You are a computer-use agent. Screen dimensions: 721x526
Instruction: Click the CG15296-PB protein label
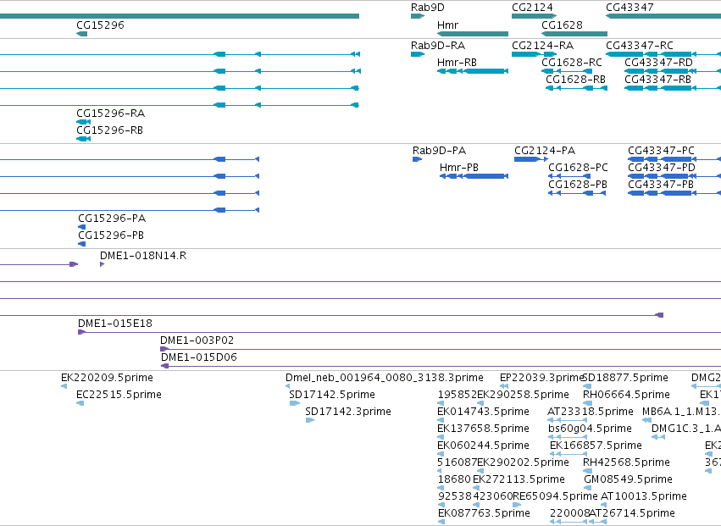[x=111, y=235]
